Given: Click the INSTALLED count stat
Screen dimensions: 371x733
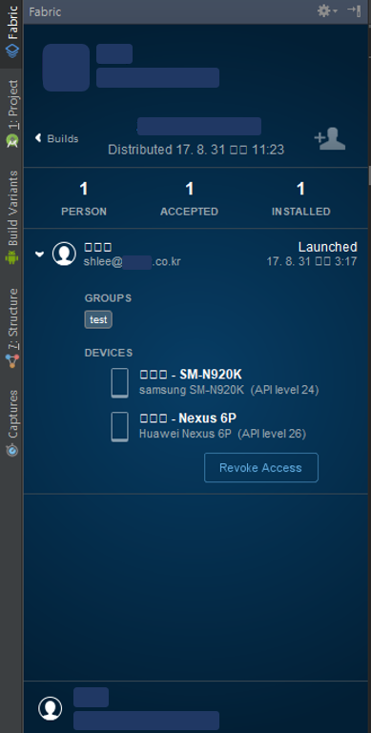Looking at the screenshot, I should (x=300, y=200).
